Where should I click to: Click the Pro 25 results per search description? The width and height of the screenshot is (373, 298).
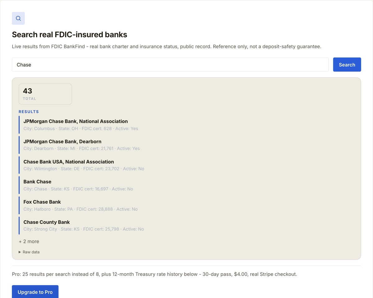[x=154, y=274]
